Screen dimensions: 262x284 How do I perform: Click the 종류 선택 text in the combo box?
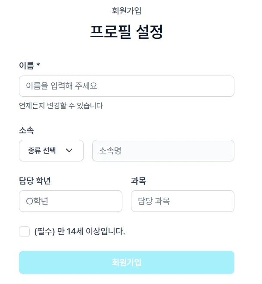[x=42, y=151]
